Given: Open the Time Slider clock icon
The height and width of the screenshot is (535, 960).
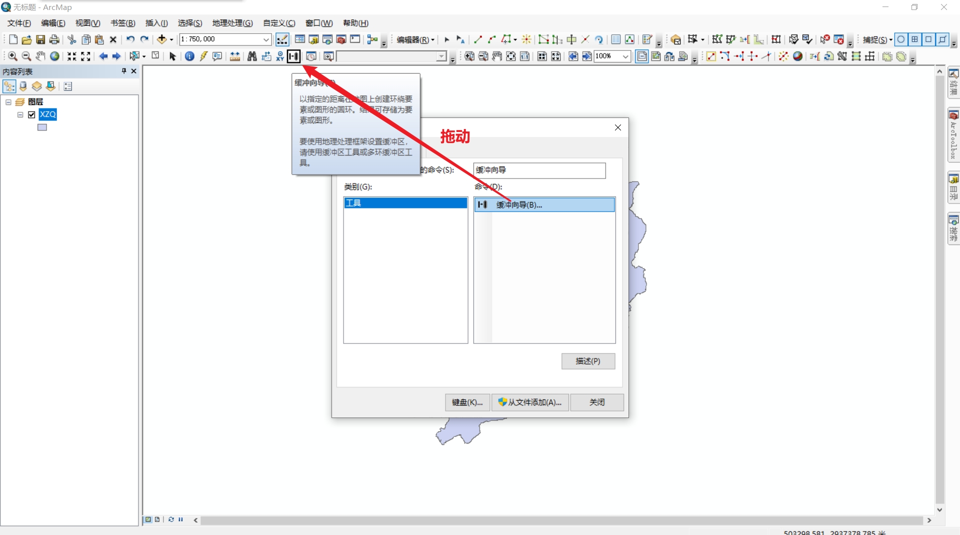Looking at the screenshot, I should 311,56.
